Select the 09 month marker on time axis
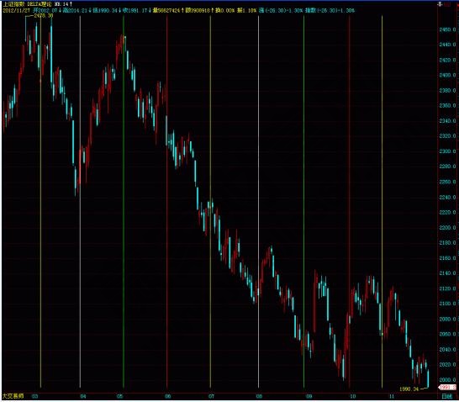 click(309, 396)
